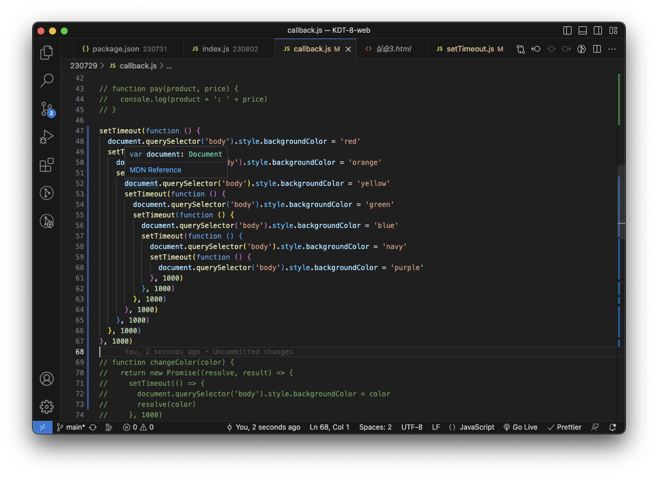Click the Prettier status bar item
The height and width of the screenshot is (477, 658).
565,427
